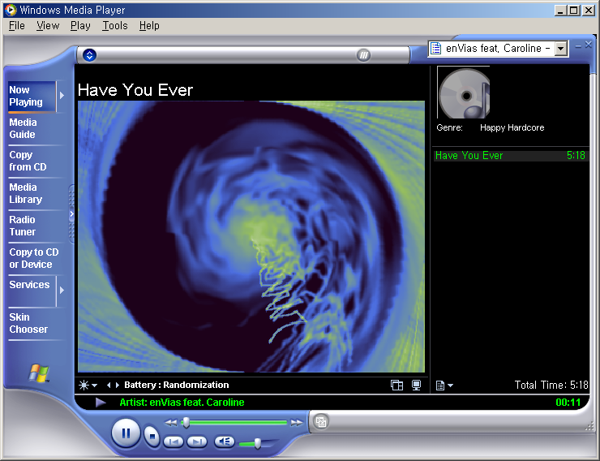Click the Total Time: 5:18 text
Viewport: 600px width, 461px height.
click(551, 385)
